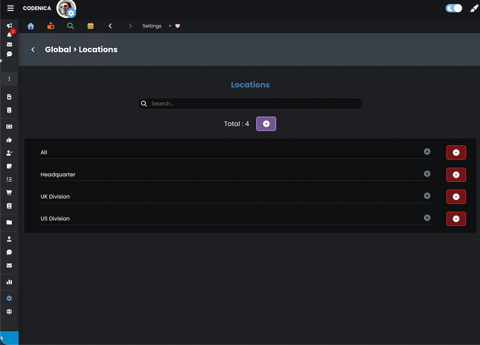
Task: Go back using the forward-bar left chevron
Action: (110, 25)
